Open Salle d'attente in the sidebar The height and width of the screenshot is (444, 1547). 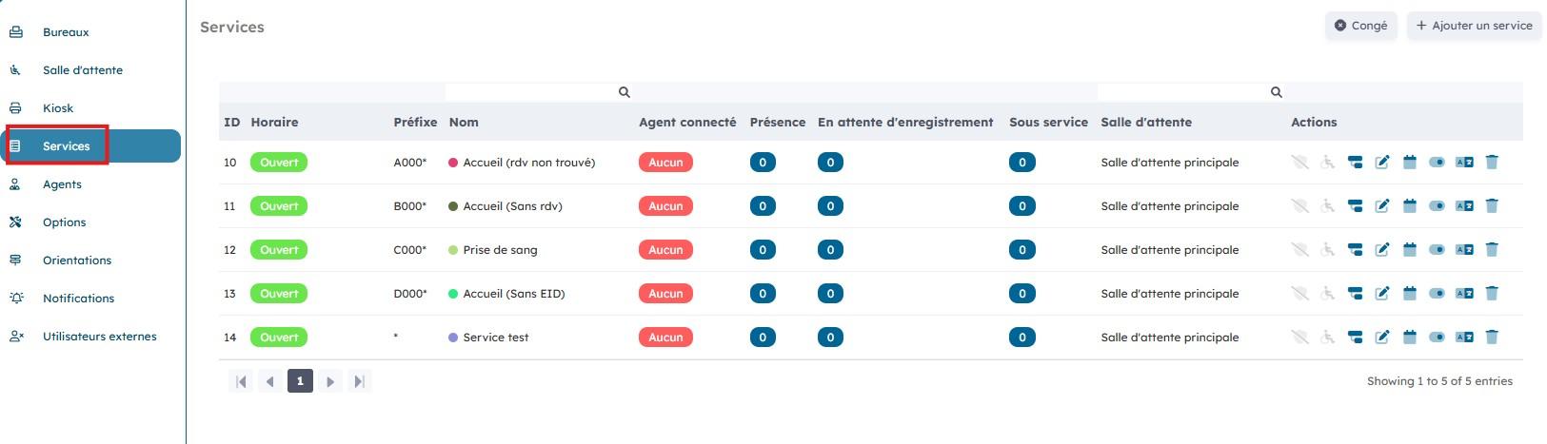click(82, 70)
